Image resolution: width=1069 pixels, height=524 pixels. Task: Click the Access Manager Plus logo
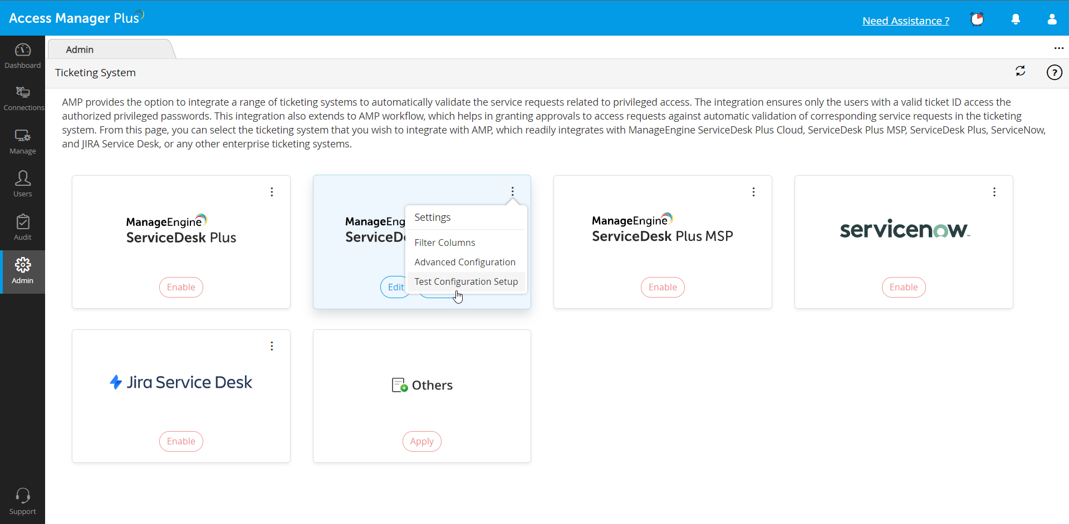click(76, 18)
